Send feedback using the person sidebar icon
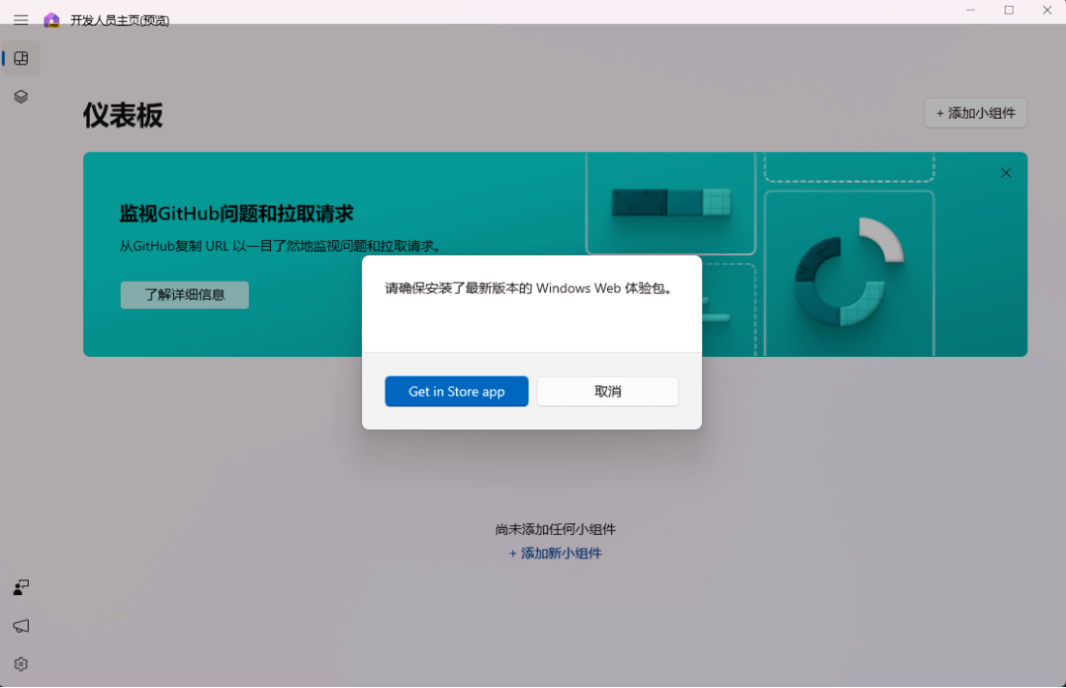1066x688 pixels. click(x=21, y=587)
